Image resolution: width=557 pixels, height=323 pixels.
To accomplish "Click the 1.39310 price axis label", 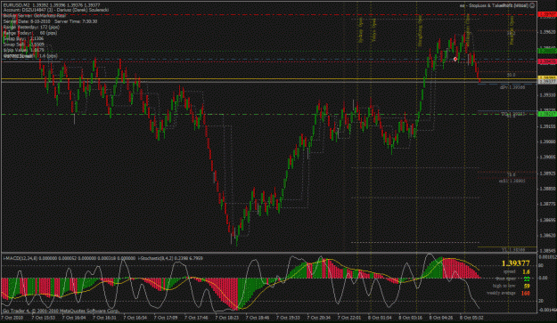I will click(548, 95).
